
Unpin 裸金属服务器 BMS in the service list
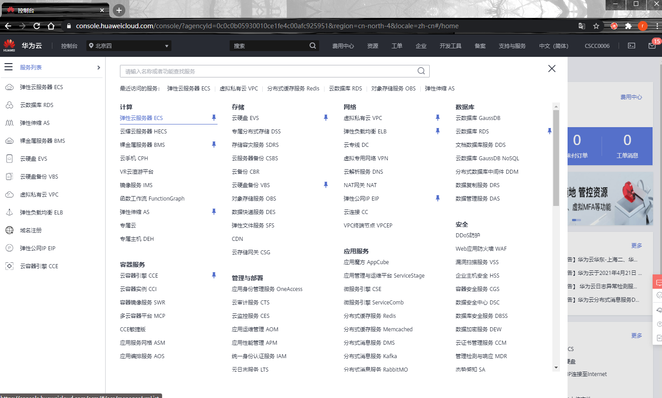point(214,145)
